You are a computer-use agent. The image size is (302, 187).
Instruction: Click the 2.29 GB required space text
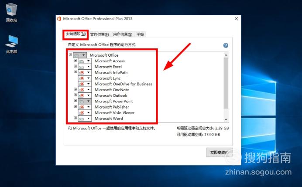click(222, 128)
